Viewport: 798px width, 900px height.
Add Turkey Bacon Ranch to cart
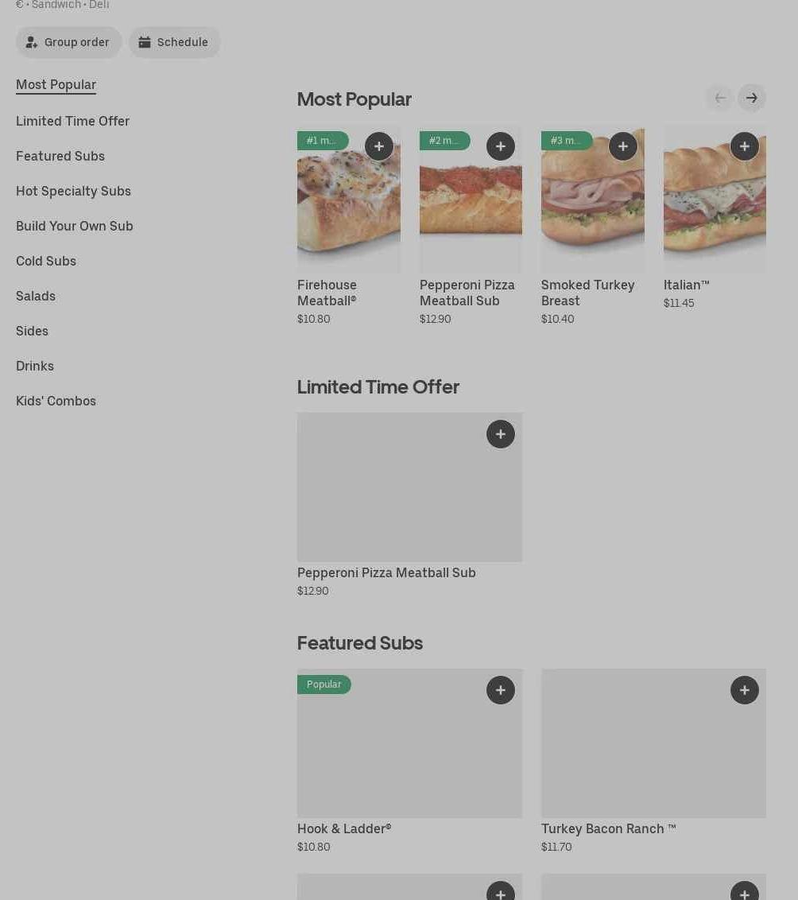744,690
